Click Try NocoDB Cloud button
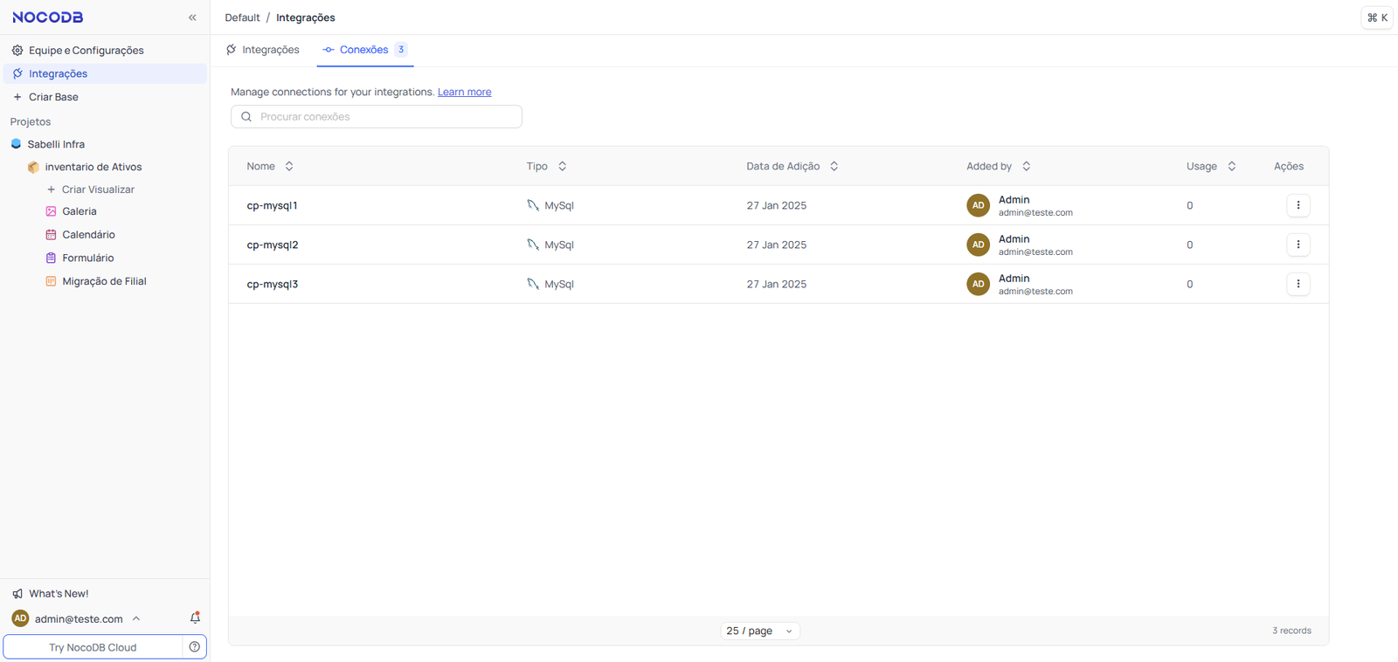The image size is (1398, 662). tap(93, 647)
